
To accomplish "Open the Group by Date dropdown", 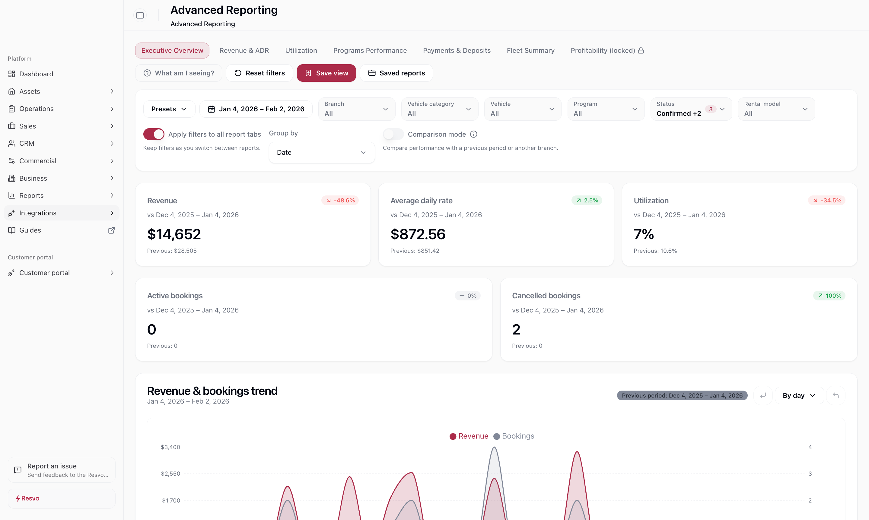I will tap(321, 152).
